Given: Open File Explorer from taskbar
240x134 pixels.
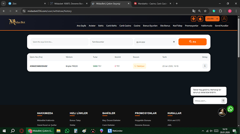Looking at the screenshot, I should (58, 131).
